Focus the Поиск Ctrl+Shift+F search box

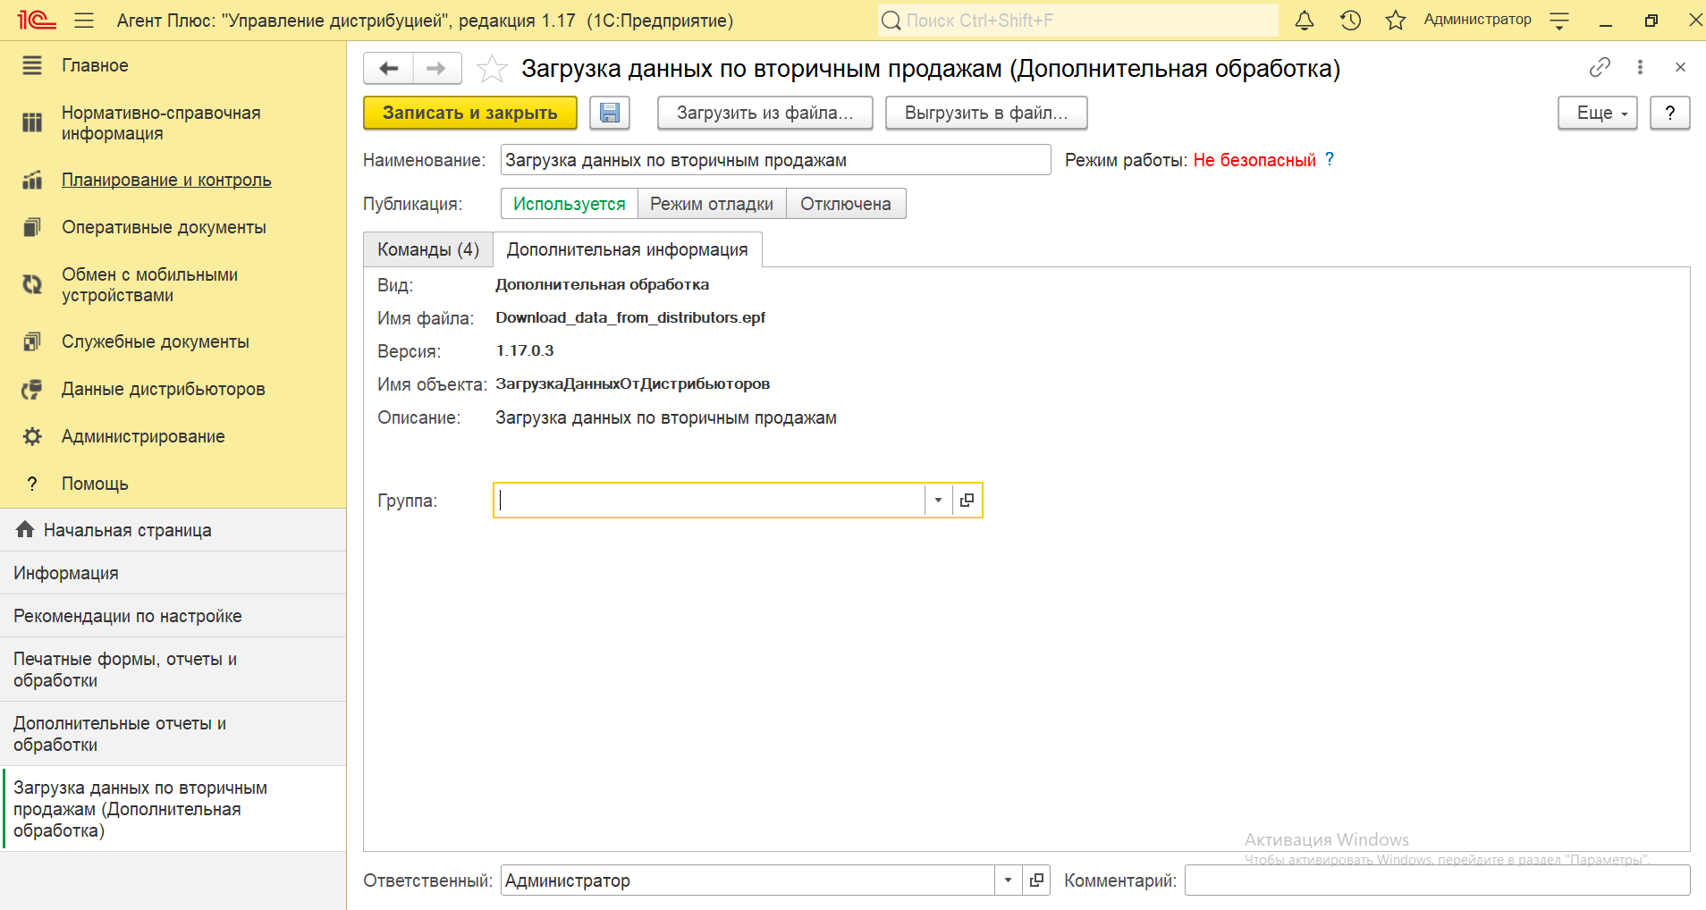1078,20
